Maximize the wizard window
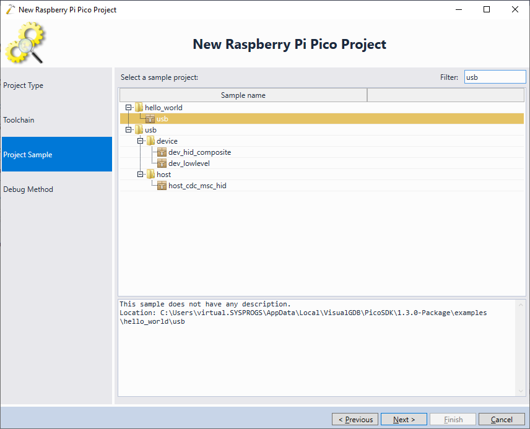The width and height of the screenshot is (530, 429). [487, 9]
